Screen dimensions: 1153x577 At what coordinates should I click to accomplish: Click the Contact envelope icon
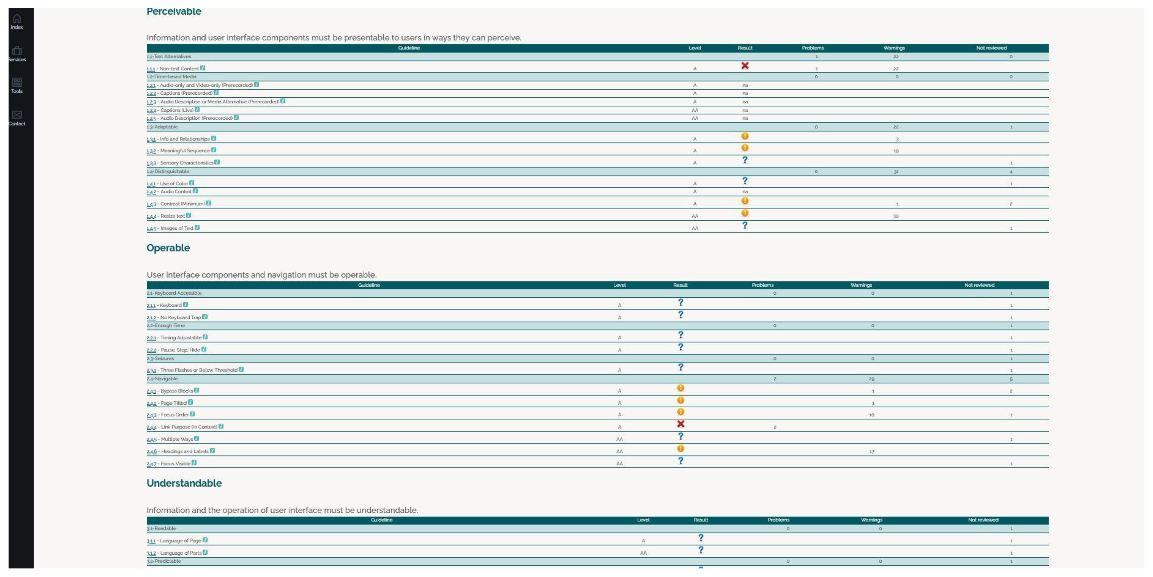(17, 115)
